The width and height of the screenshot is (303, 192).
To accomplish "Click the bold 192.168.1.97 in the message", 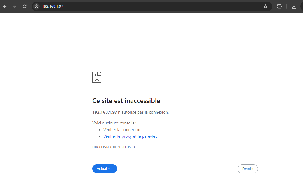I will tap(104, 112).
